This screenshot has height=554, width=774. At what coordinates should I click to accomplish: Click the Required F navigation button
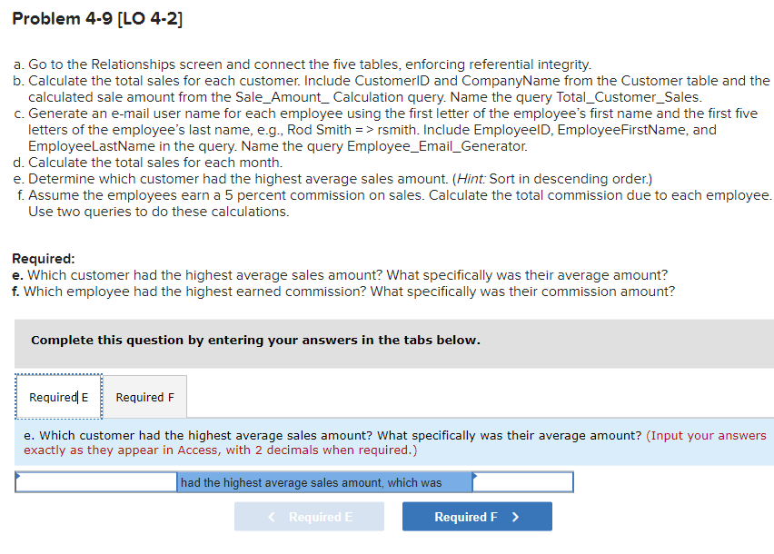(x=476, y=516)
